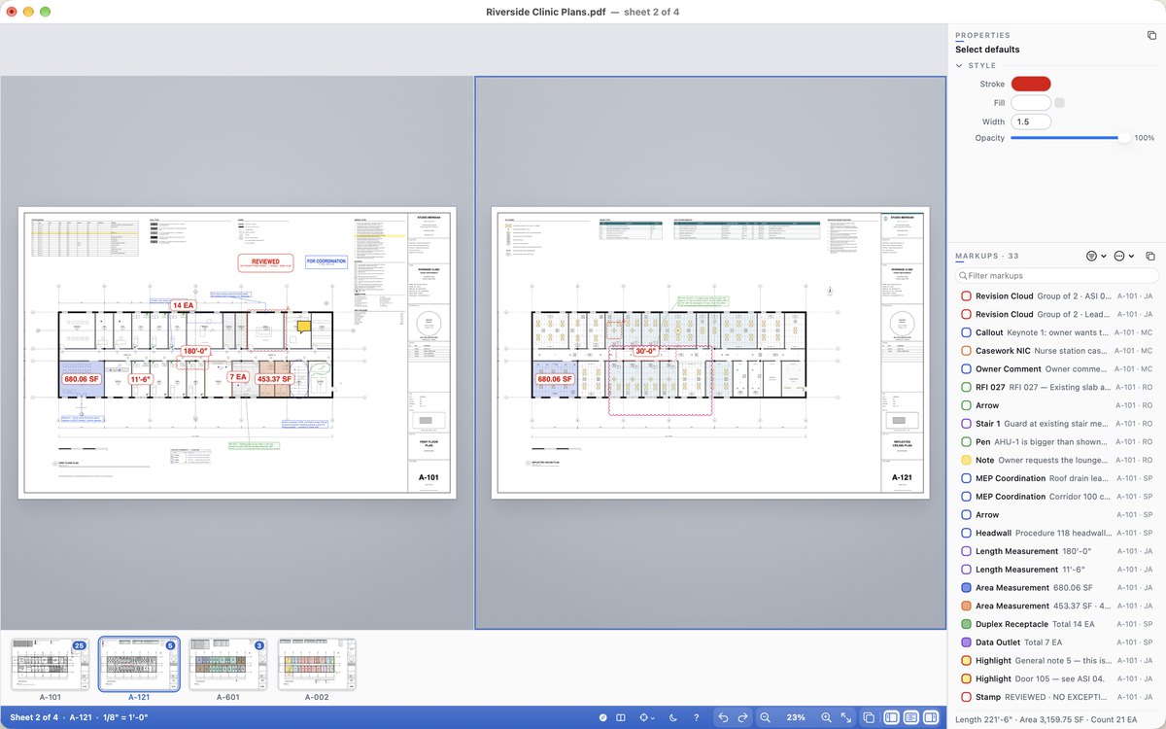Click the Stamp markup red icon
The image size is (1166, 729).
tap(966, 697)
